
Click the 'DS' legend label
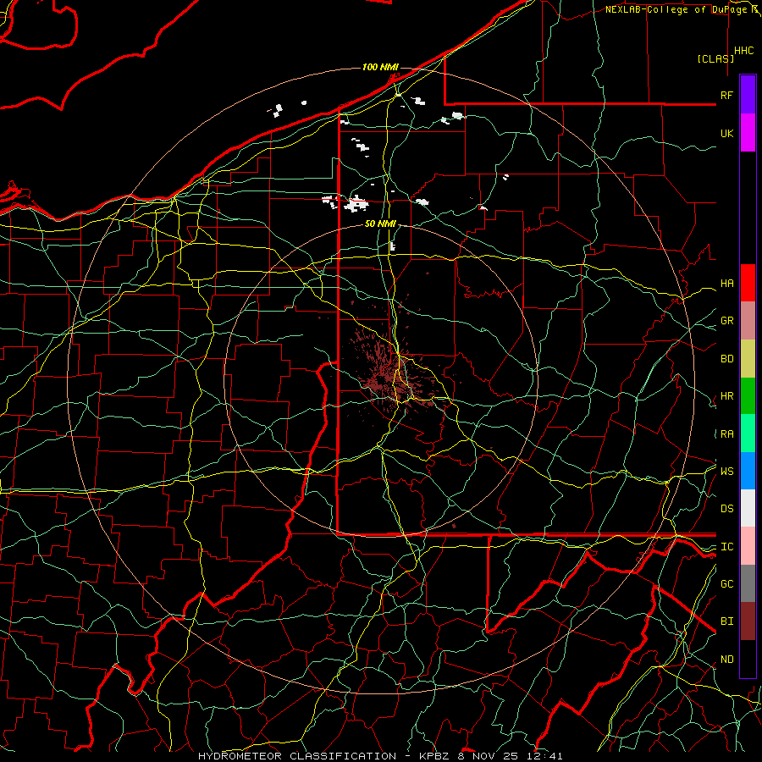coord(726,508)
